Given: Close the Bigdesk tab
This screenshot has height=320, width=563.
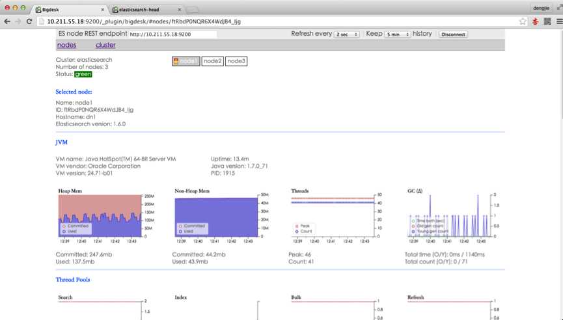Looking at the screenshot, I should click(x=103, y=10).
